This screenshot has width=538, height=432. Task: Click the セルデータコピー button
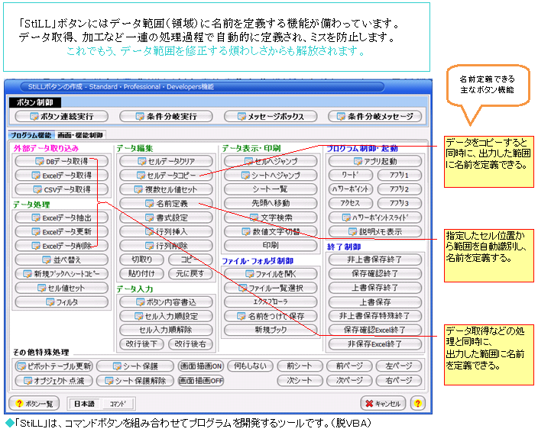coord(166,176)
